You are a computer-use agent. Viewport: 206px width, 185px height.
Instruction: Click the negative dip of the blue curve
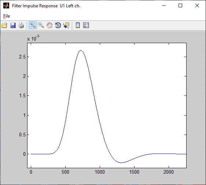[x=121, y=163]
